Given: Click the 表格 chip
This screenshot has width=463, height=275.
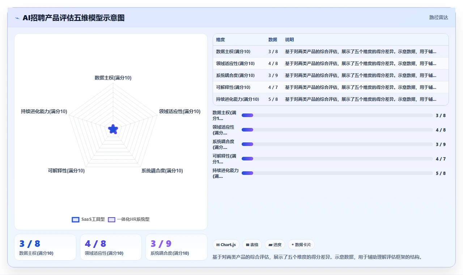Looking at the screenshot, I should [x=252, y=245].
